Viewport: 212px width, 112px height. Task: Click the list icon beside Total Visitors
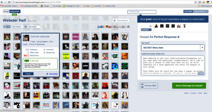point(4,27)
